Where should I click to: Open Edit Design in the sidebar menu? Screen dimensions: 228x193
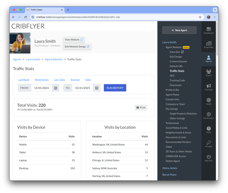click(176, 57)
